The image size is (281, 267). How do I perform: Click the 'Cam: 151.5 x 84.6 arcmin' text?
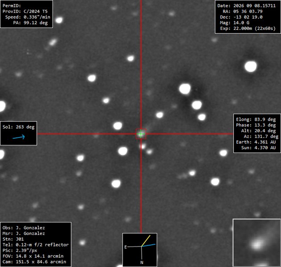click(x=34, y=262)
